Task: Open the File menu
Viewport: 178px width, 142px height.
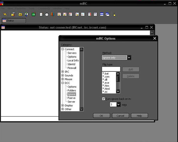Action: (x=3, y=9)
